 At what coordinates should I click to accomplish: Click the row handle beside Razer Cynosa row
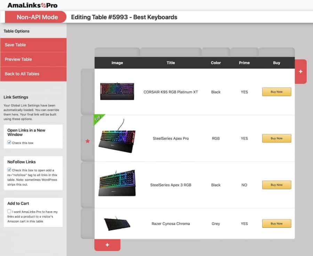(x=88, y=223)
